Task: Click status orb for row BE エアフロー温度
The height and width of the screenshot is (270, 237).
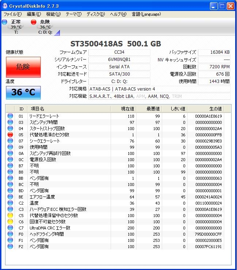Action: (x=10, y=197)
